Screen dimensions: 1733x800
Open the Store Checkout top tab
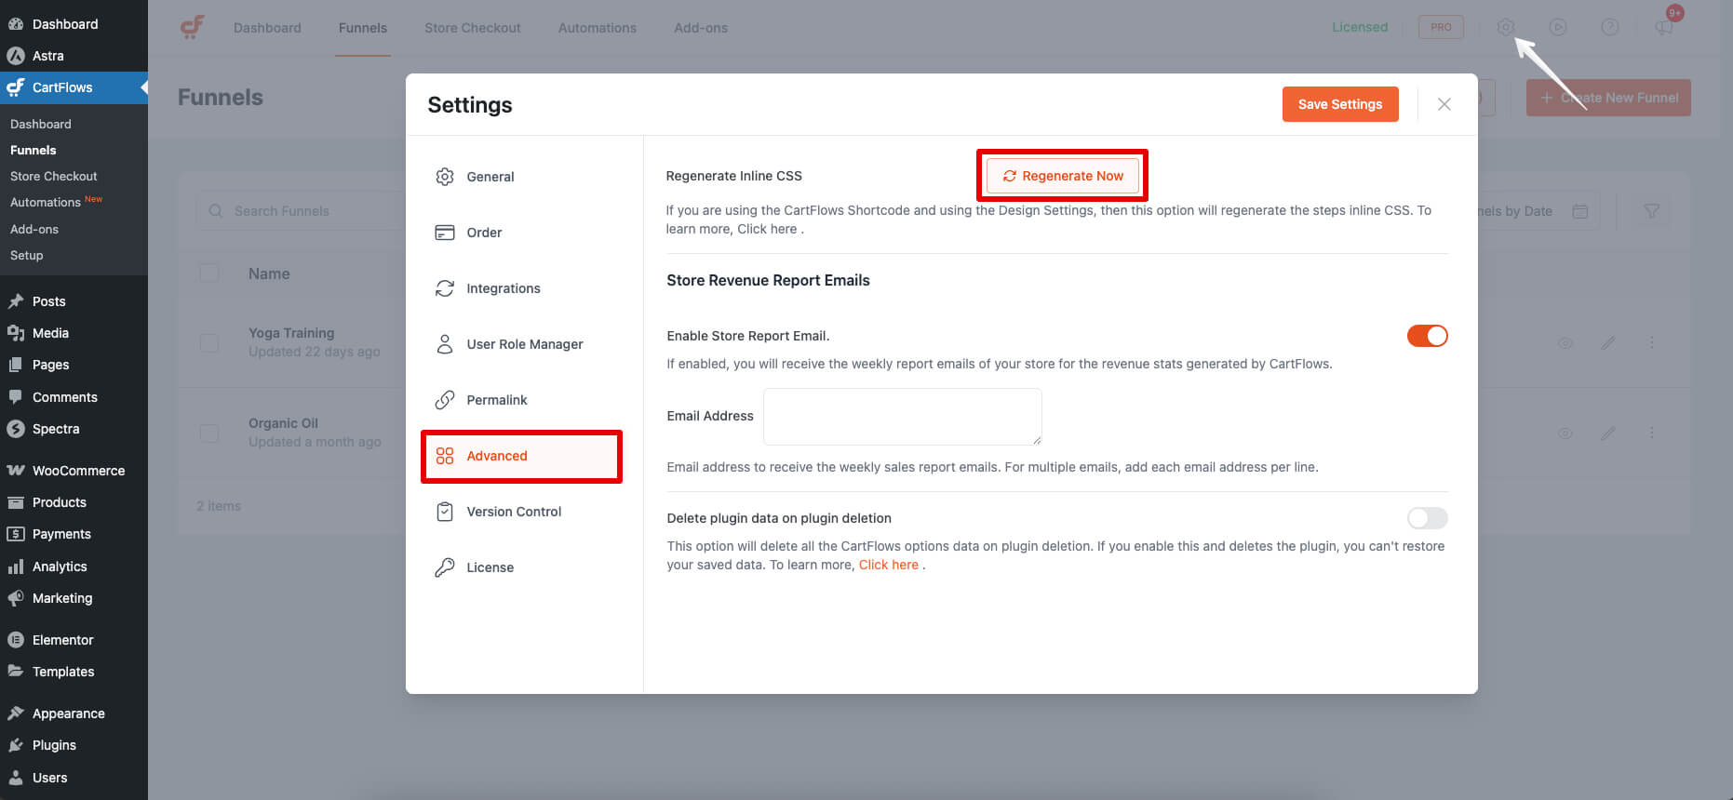pyautogui.click(x=473, y=28)
